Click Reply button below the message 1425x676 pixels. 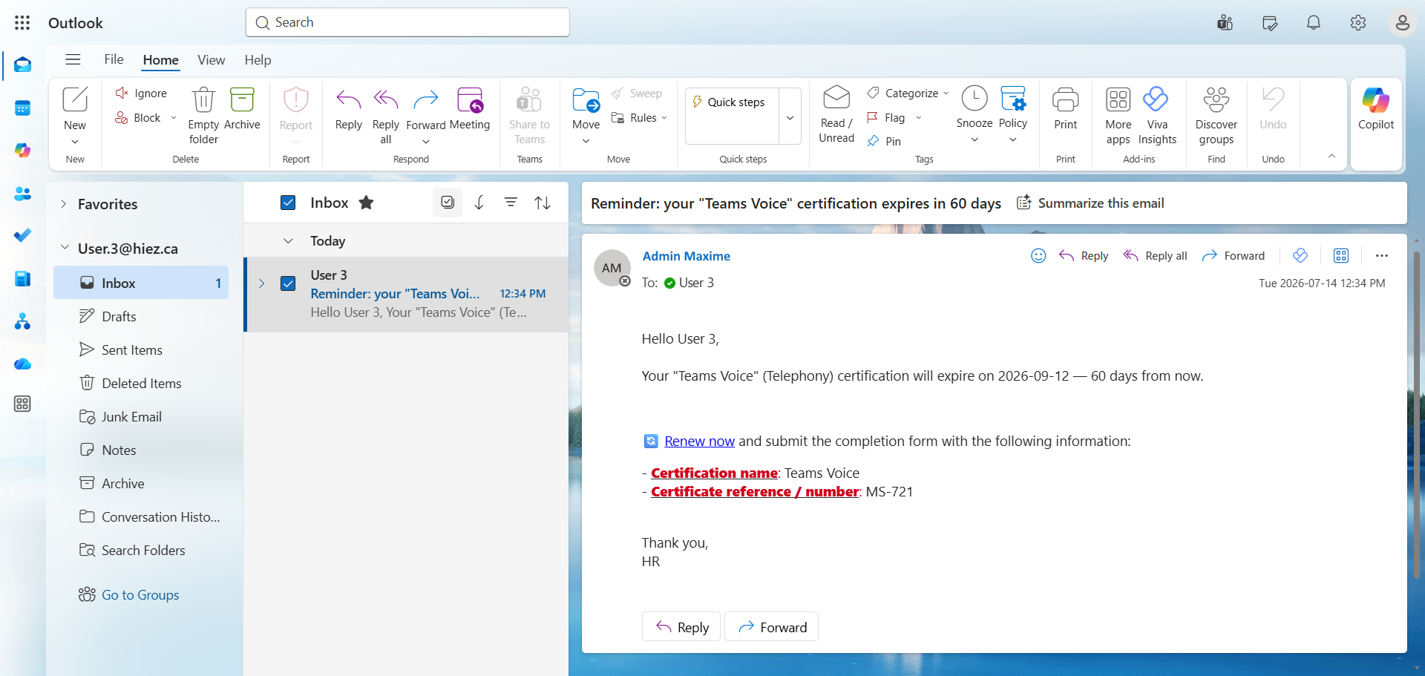(x=681, y=627)
